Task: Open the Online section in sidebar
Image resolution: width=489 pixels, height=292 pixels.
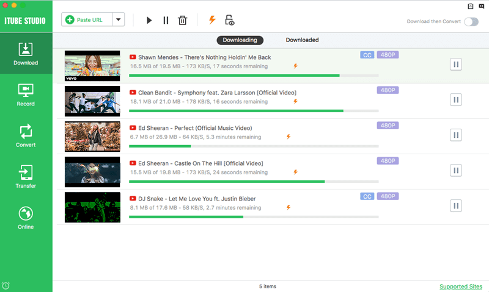Action: point(26,218)
